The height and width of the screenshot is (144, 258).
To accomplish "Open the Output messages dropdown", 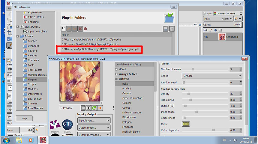I will coord(94,134).
